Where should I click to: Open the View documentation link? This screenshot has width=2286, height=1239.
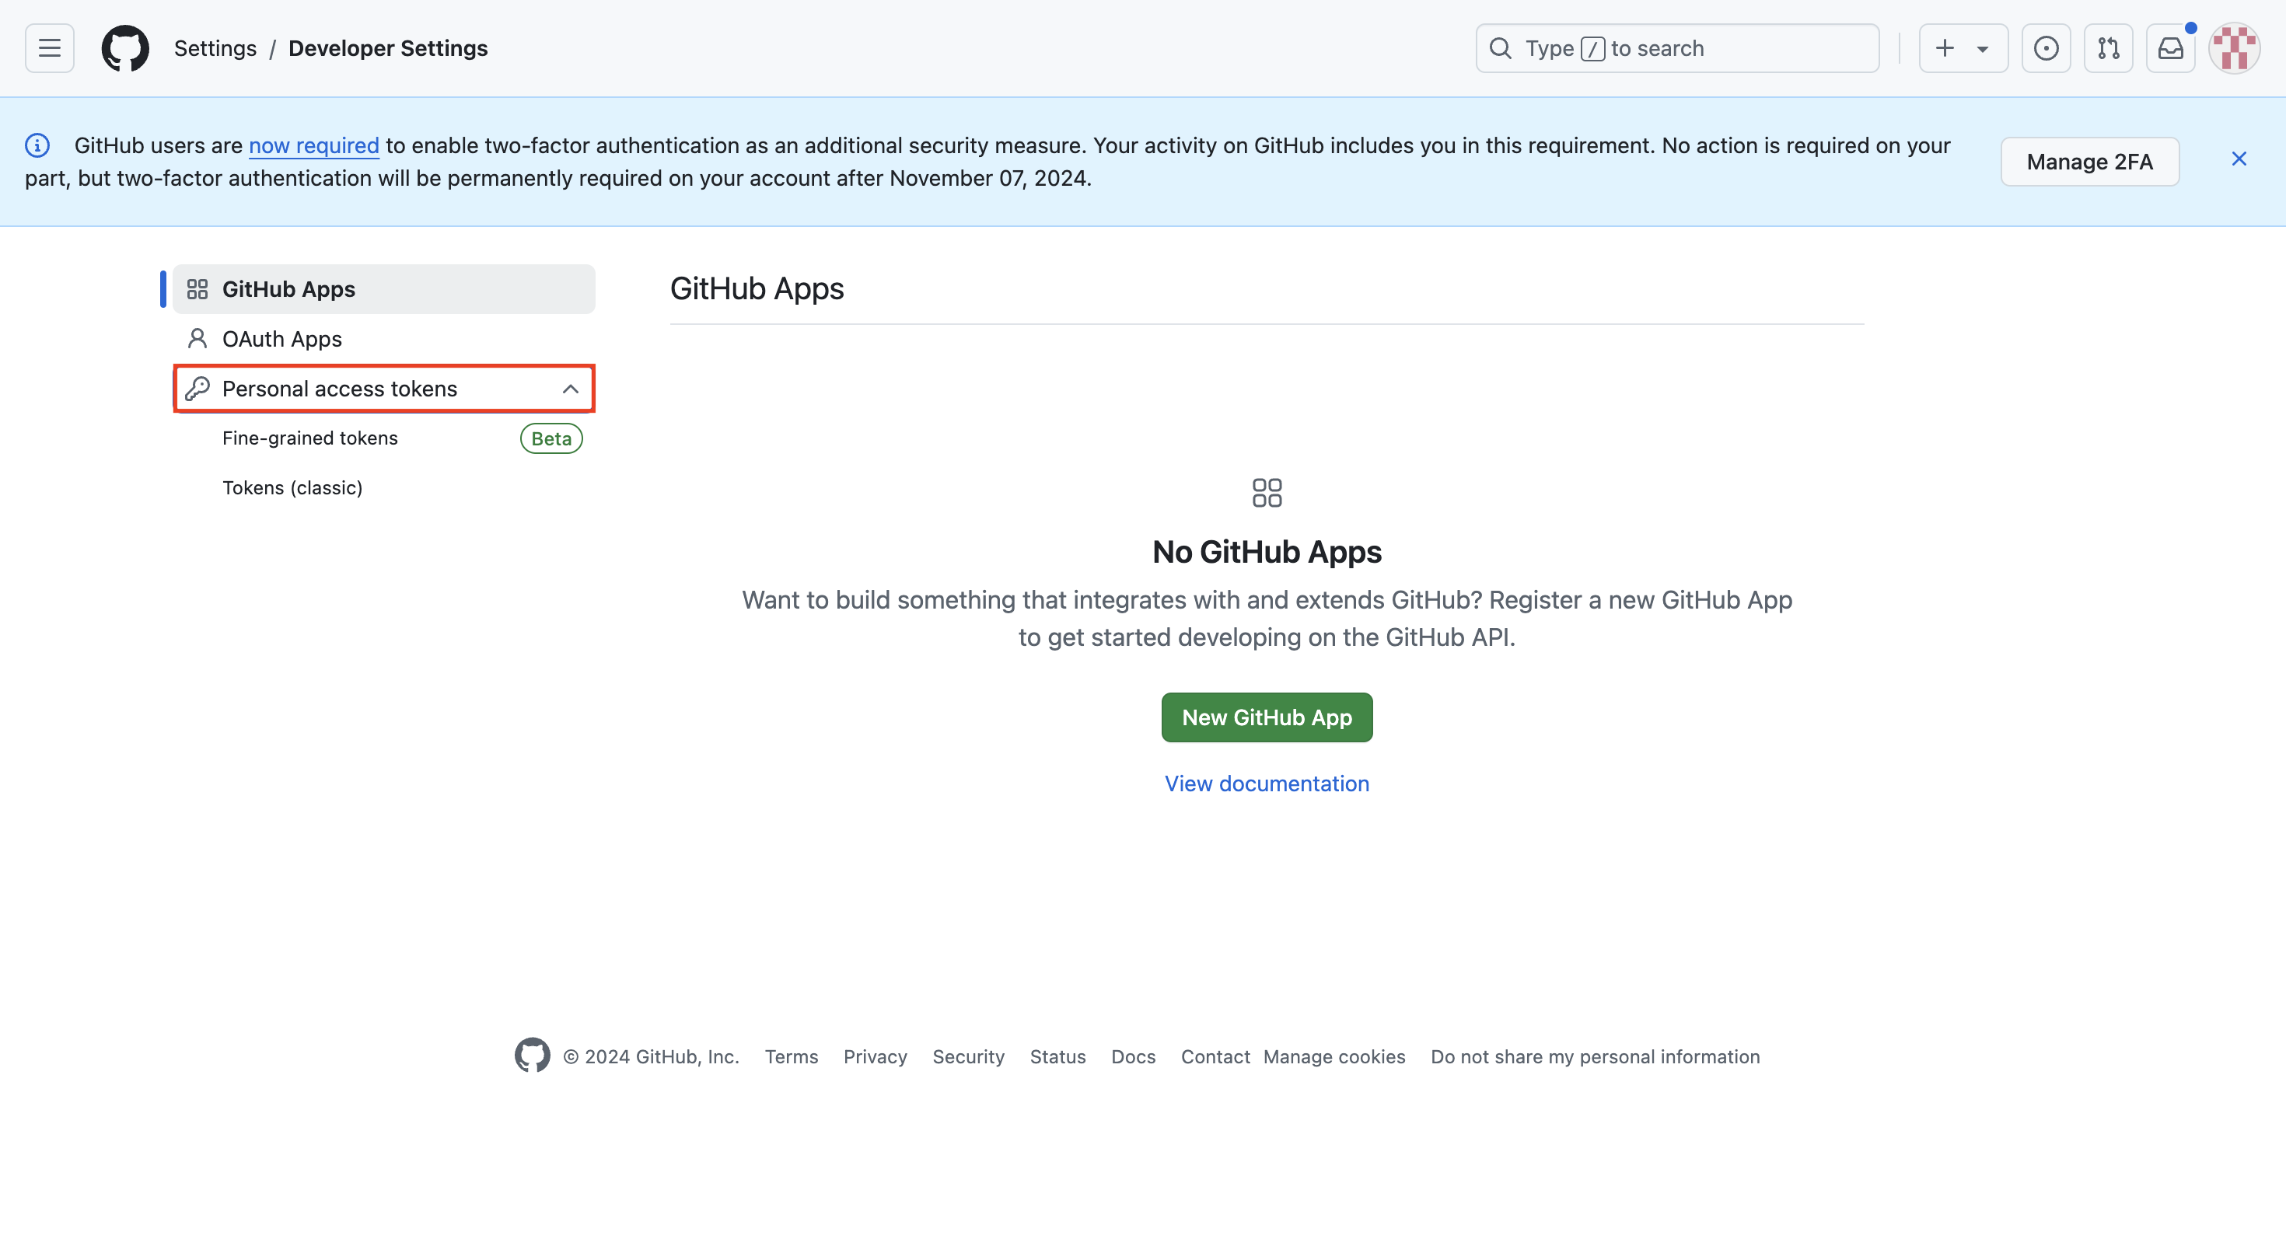click(1267, 784)
